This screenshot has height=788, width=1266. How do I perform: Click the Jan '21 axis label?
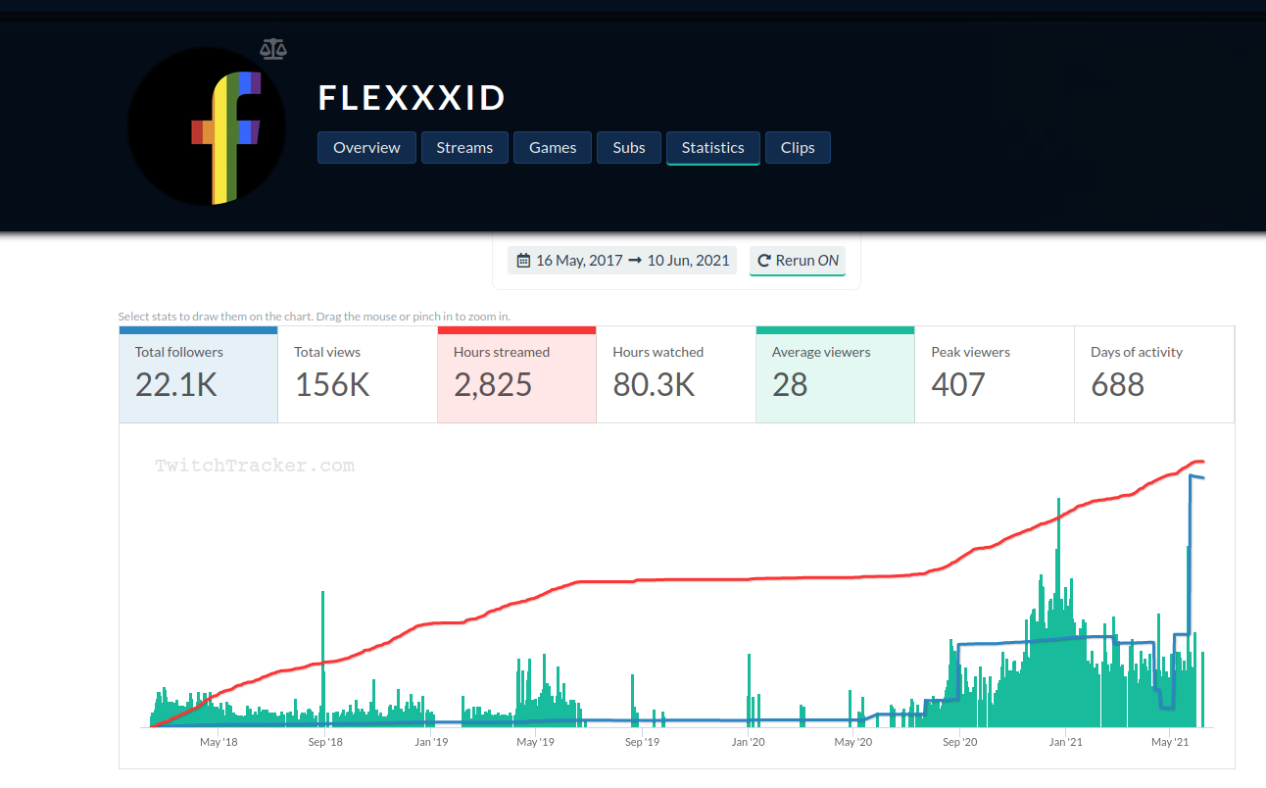point(1065,742)
